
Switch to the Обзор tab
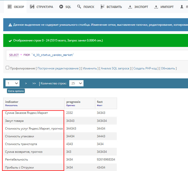[15, 7]
